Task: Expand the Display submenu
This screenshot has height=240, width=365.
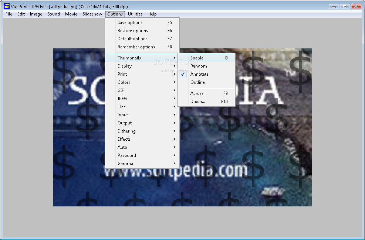Action: [142, 66]
